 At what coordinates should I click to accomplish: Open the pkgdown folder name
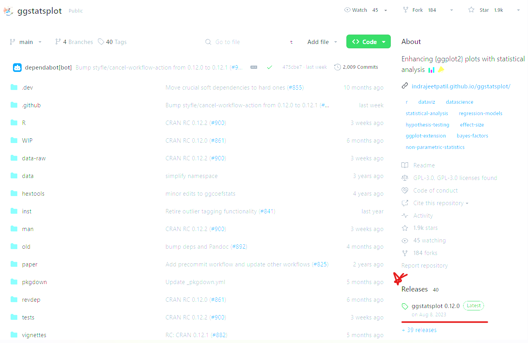click(34, 282)
